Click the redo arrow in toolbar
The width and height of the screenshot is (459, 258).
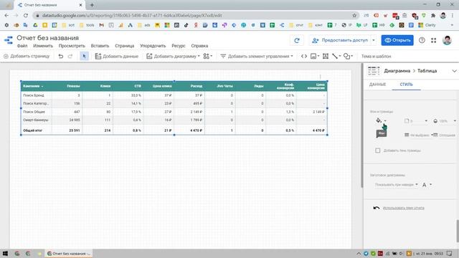click(x=70, y=56)
